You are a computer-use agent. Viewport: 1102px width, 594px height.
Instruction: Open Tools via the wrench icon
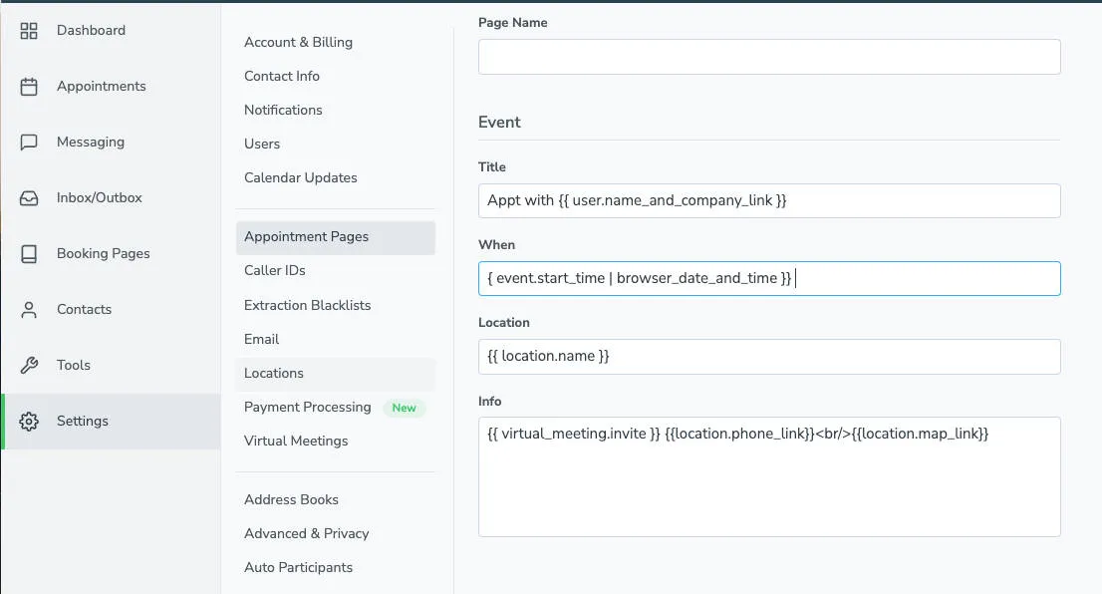click(29, 365)
